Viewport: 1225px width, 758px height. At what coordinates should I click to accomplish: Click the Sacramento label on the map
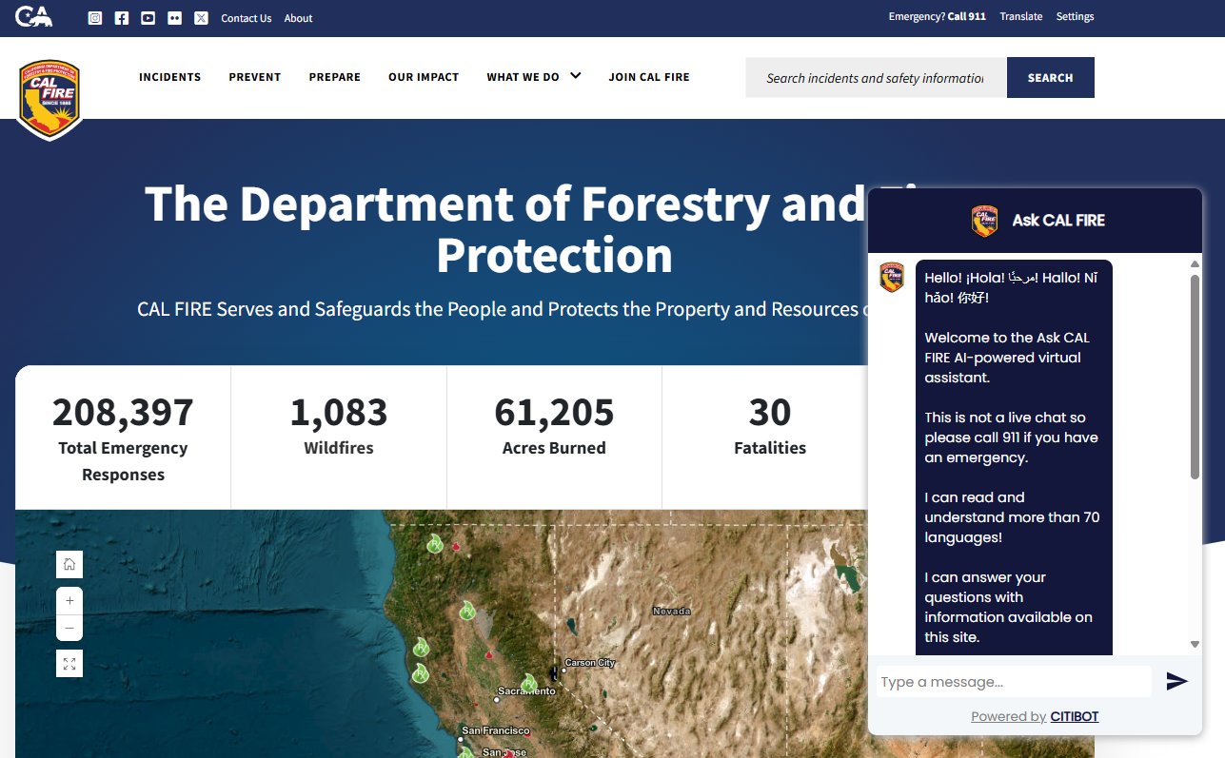526,691
